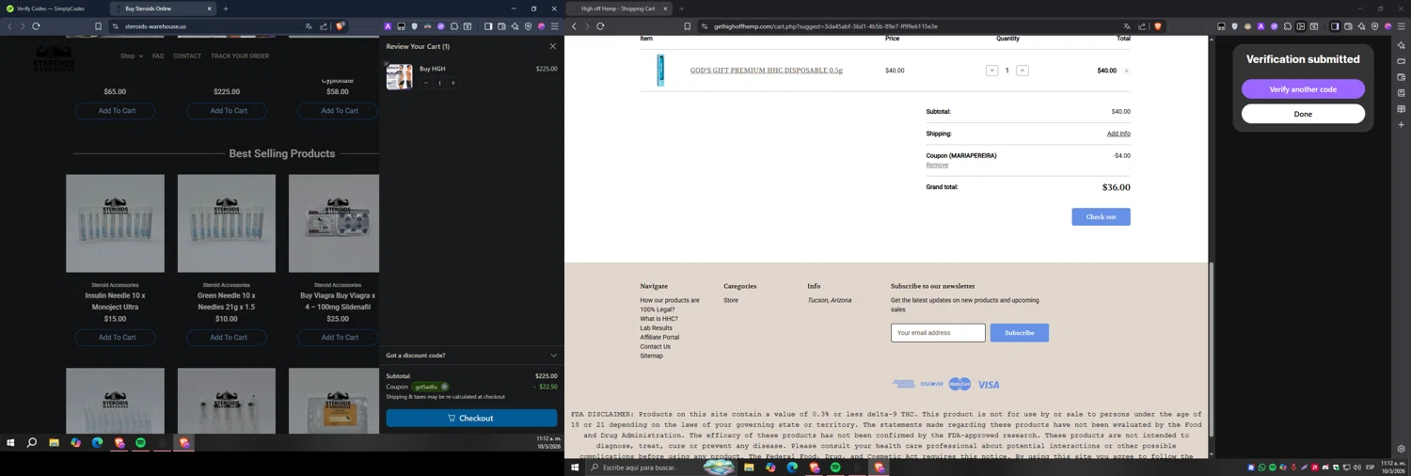Viewport: 1411px width, 476px height.
Task: Expand Got a discount code section
Action: tap(471, 356)
